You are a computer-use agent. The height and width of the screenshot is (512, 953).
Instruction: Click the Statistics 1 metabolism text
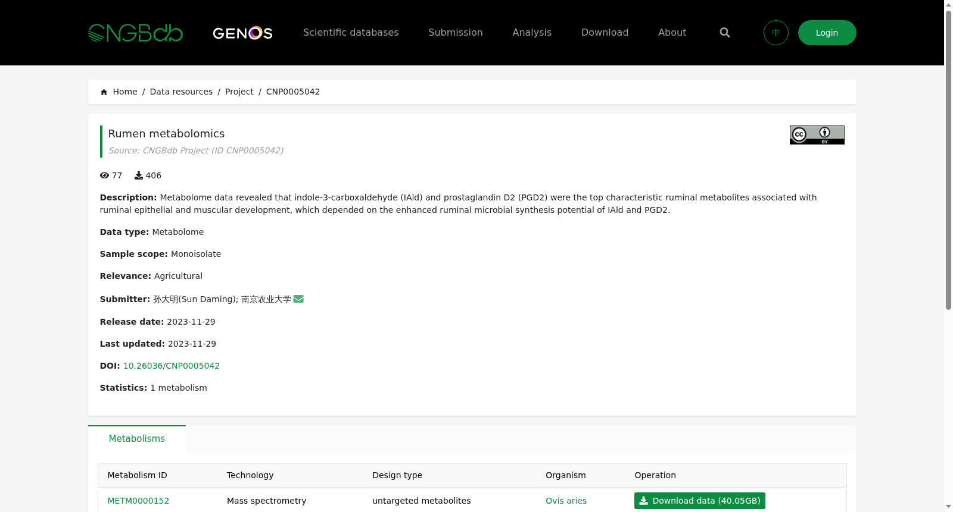[179, 388]
